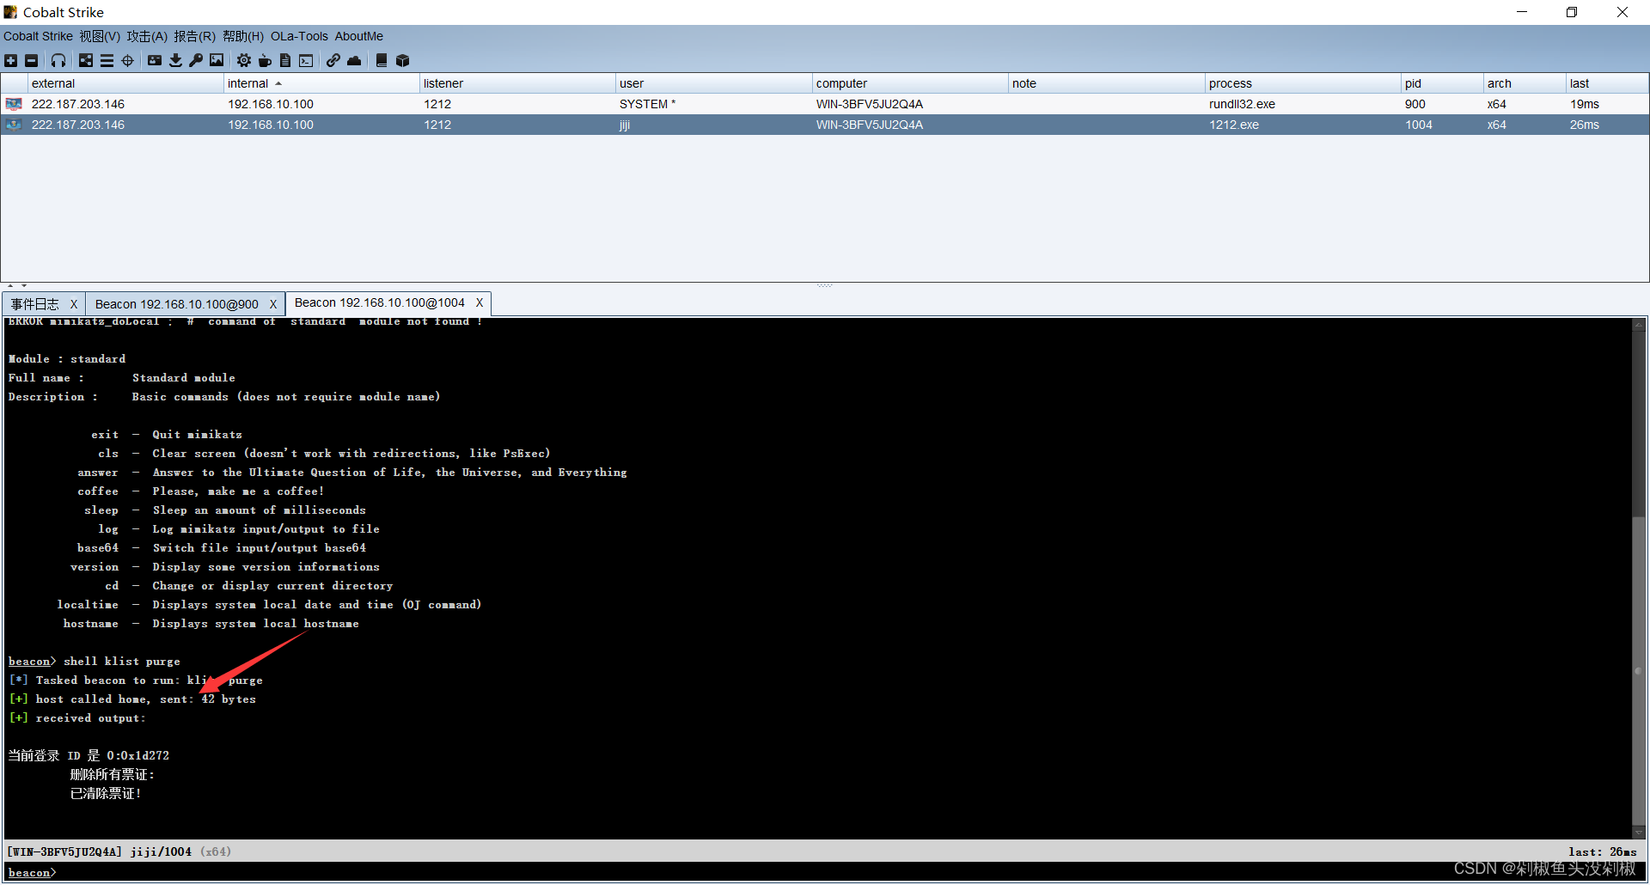Open the 攻击(A) menu
The width and height of the screenshot is (1650, 885).
(147, 36)
